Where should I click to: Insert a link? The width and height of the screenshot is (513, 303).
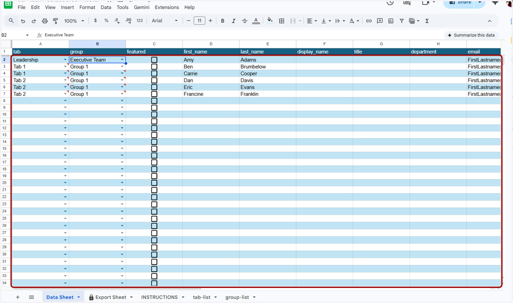point(369,21)
